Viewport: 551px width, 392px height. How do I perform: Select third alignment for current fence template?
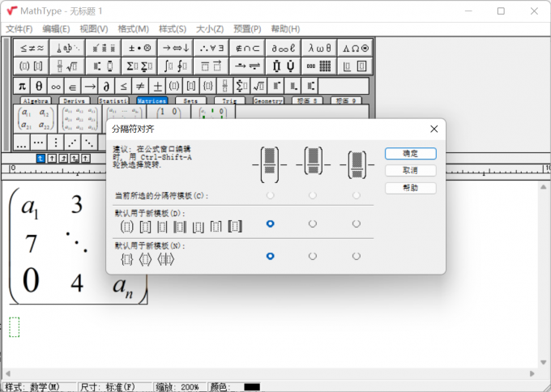(x=357, y=195)
